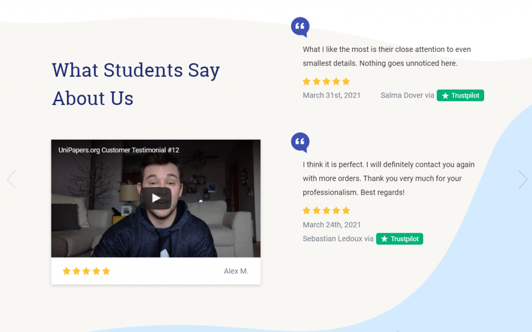
Task: Go back using the left carousel arrow
Action: 10,179
